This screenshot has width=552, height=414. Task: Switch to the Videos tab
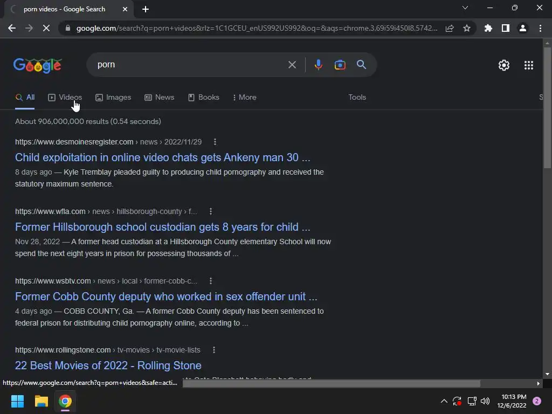pyautogui.click(x=65, y=98)
